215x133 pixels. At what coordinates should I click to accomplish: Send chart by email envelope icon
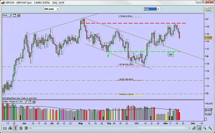pos(5,128)
